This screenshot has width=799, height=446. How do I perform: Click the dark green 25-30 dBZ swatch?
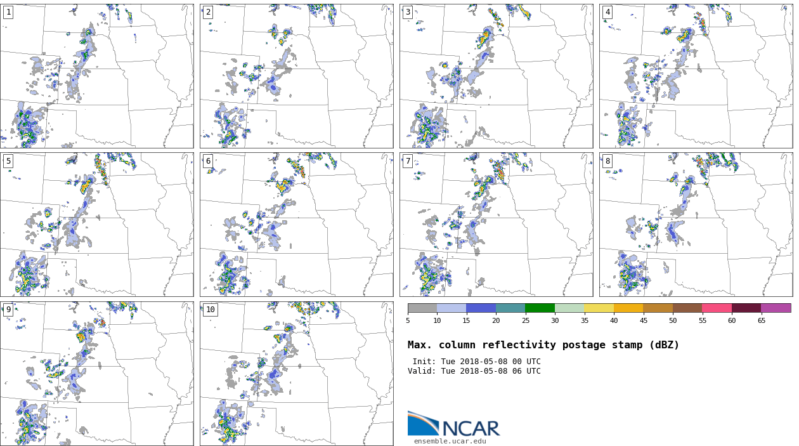click(x=540, y=308)
